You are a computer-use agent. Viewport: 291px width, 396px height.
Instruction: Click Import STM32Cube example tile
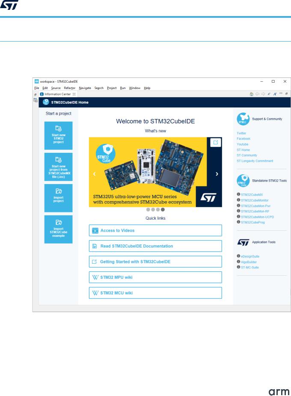[58, 229]
